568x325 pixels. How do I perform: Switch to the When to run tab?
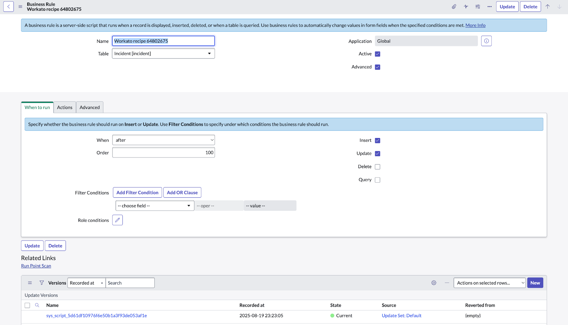point(37,108)
